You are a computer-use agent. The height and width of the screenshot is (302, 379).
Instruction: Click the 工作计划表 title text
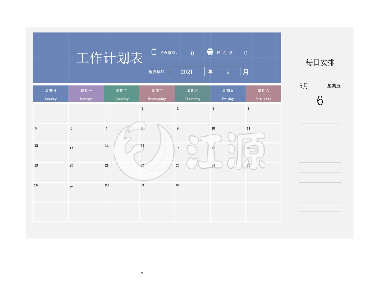tap(110, 59)
